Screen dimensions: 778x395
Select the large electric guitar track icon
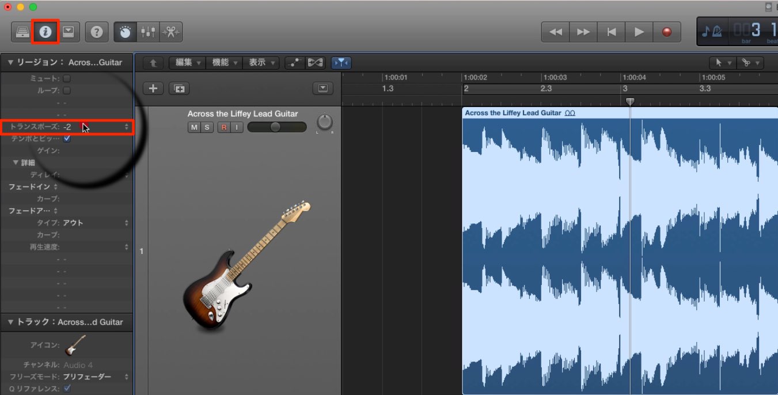coord(247,265)
